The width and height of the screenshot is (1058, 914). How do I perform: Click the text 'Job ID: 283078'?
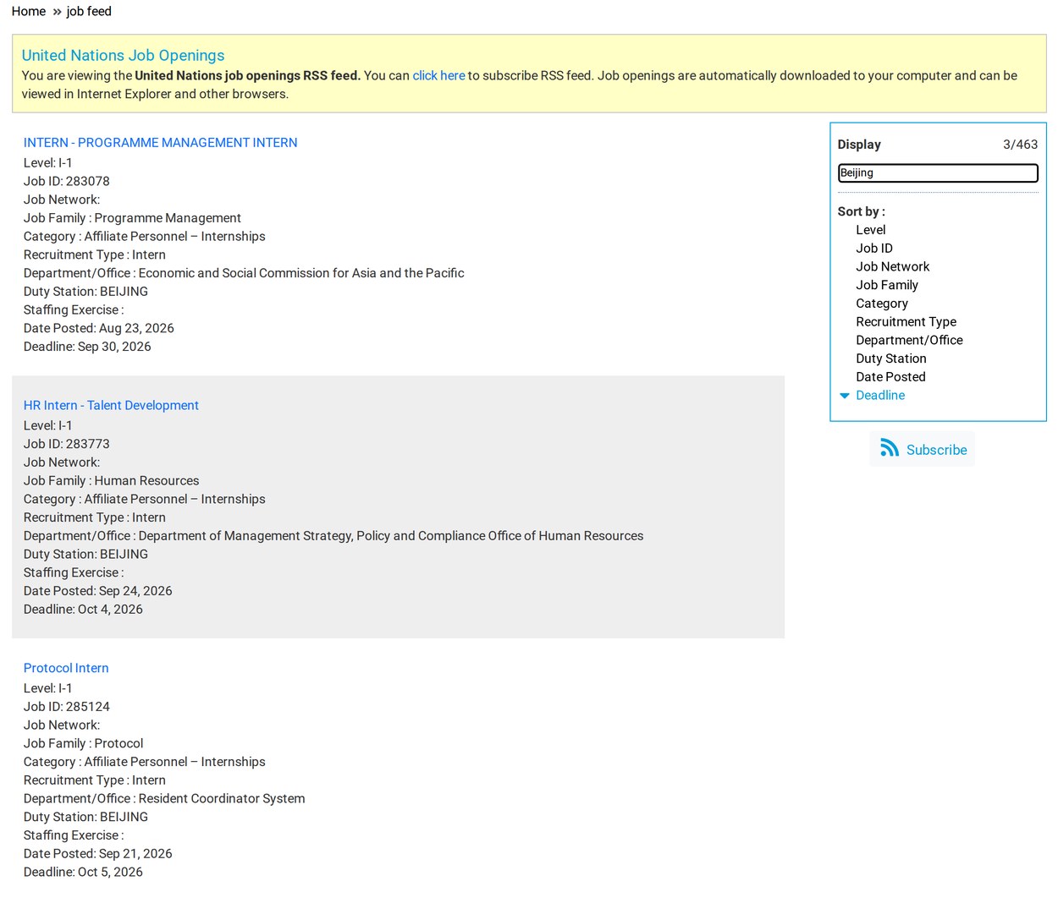point(67,181)
